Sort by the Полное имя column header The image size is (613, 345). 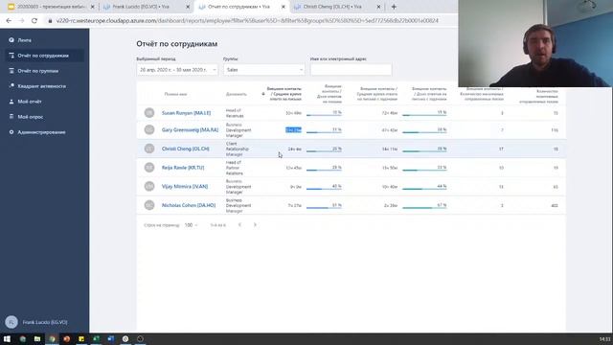pyautogui.click(x=175, y=94)
